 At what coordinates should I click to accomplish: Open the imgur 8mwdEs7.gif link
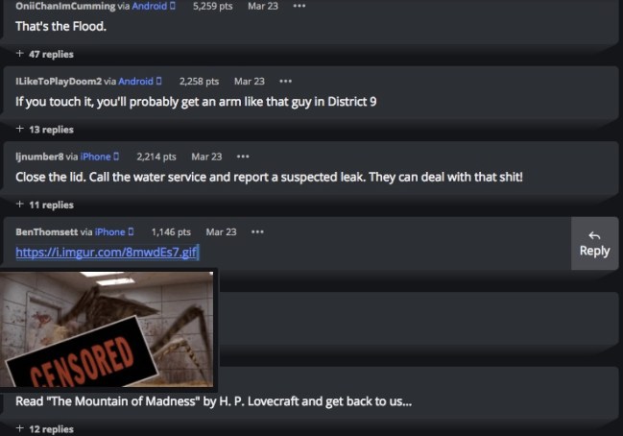point(107,252)
